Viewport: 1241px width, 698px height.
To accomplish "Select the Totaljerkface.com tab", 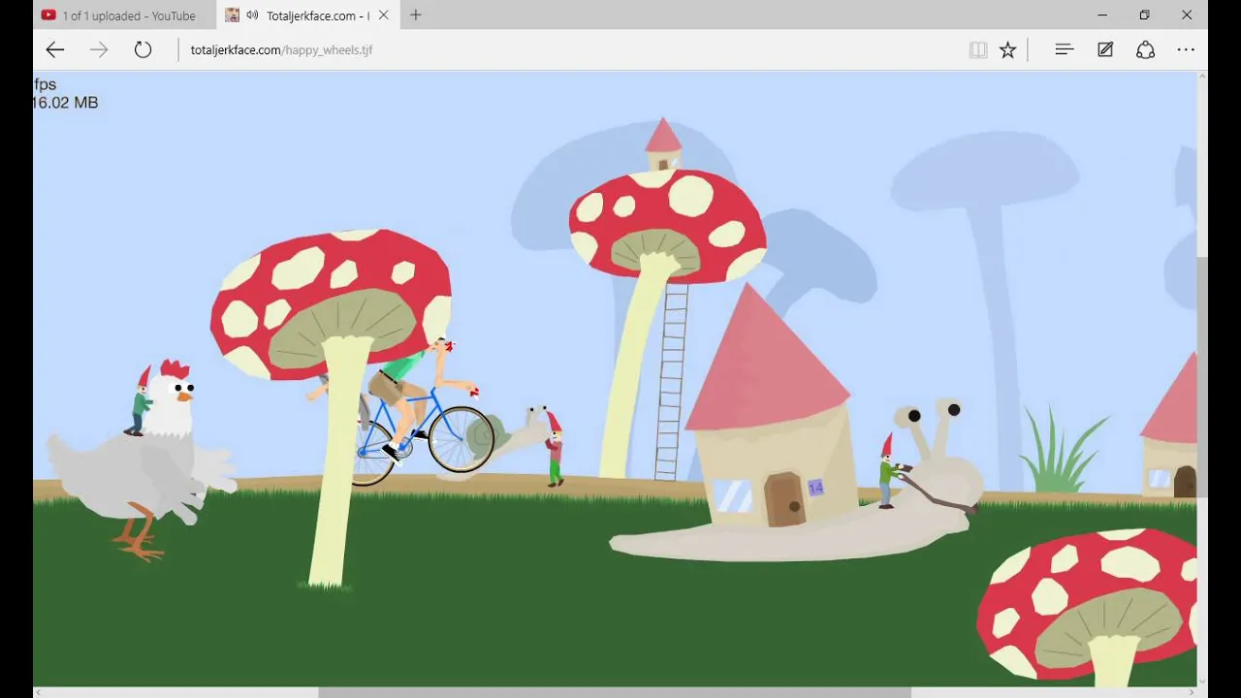I will tap(306, 16).
